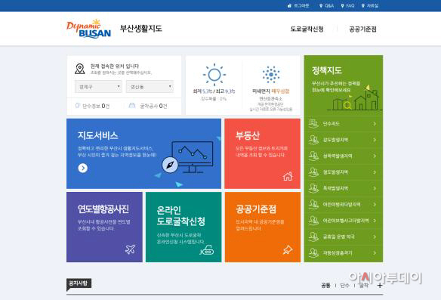441x300 pixels.
Task: Select the 공통 notice filter tab
Action: 325,286
